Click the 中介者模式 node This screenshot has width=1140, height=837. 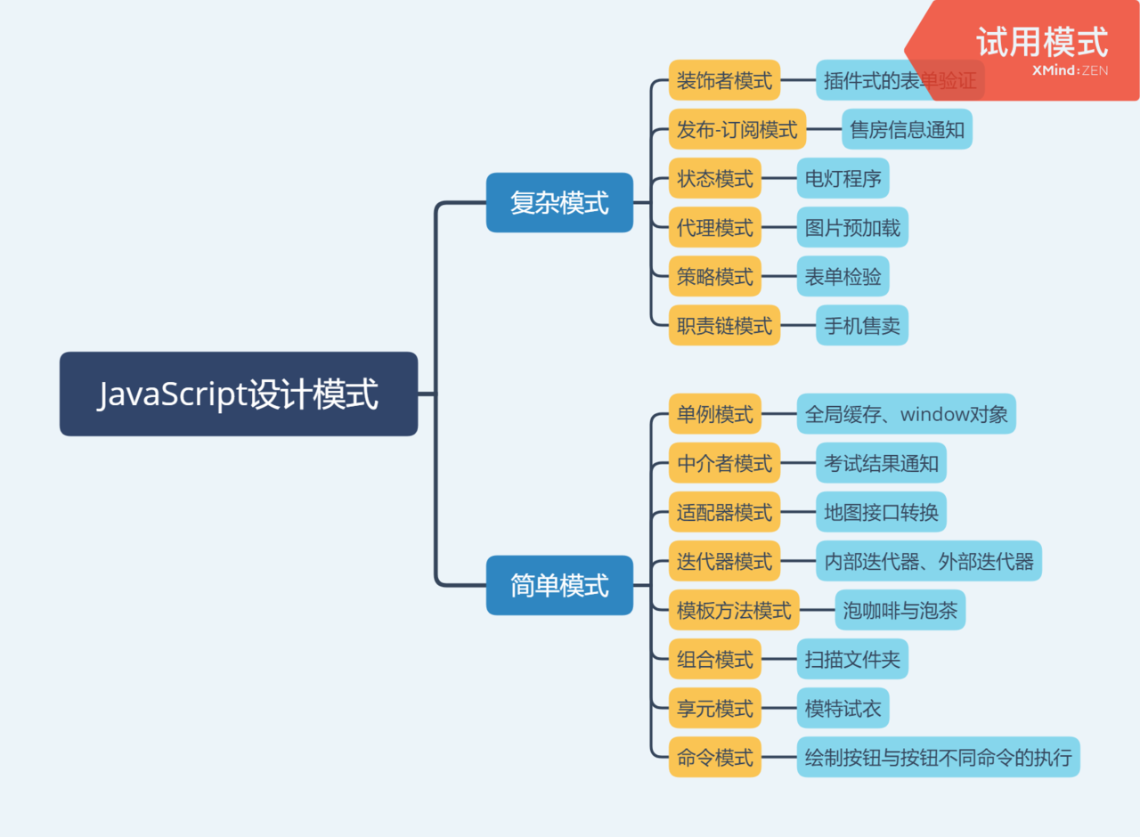tap(723, 463)
